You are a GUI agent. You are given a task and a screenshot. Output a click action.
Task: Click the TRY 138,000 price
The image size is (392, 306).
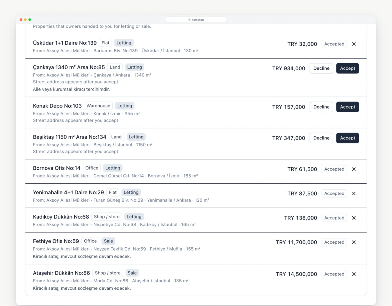click(x=301, y=218)
